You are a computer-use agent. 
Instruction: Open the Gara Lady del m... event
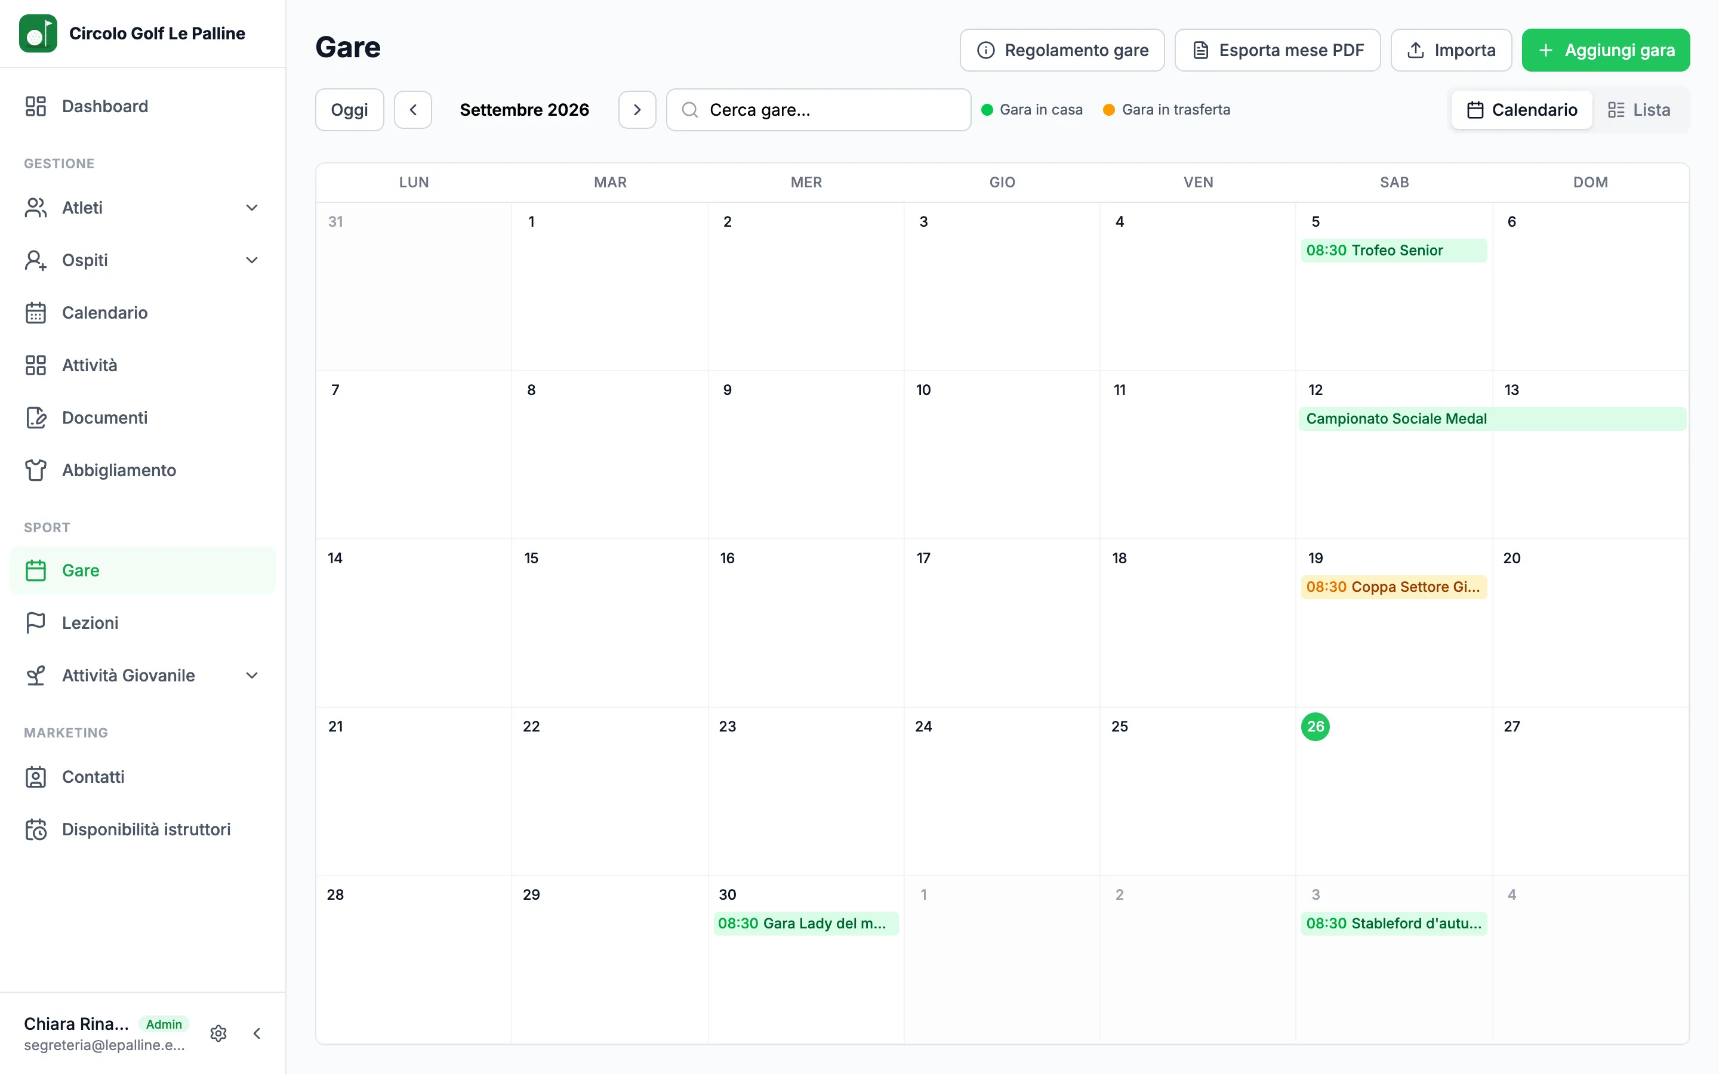coord(806,924)
